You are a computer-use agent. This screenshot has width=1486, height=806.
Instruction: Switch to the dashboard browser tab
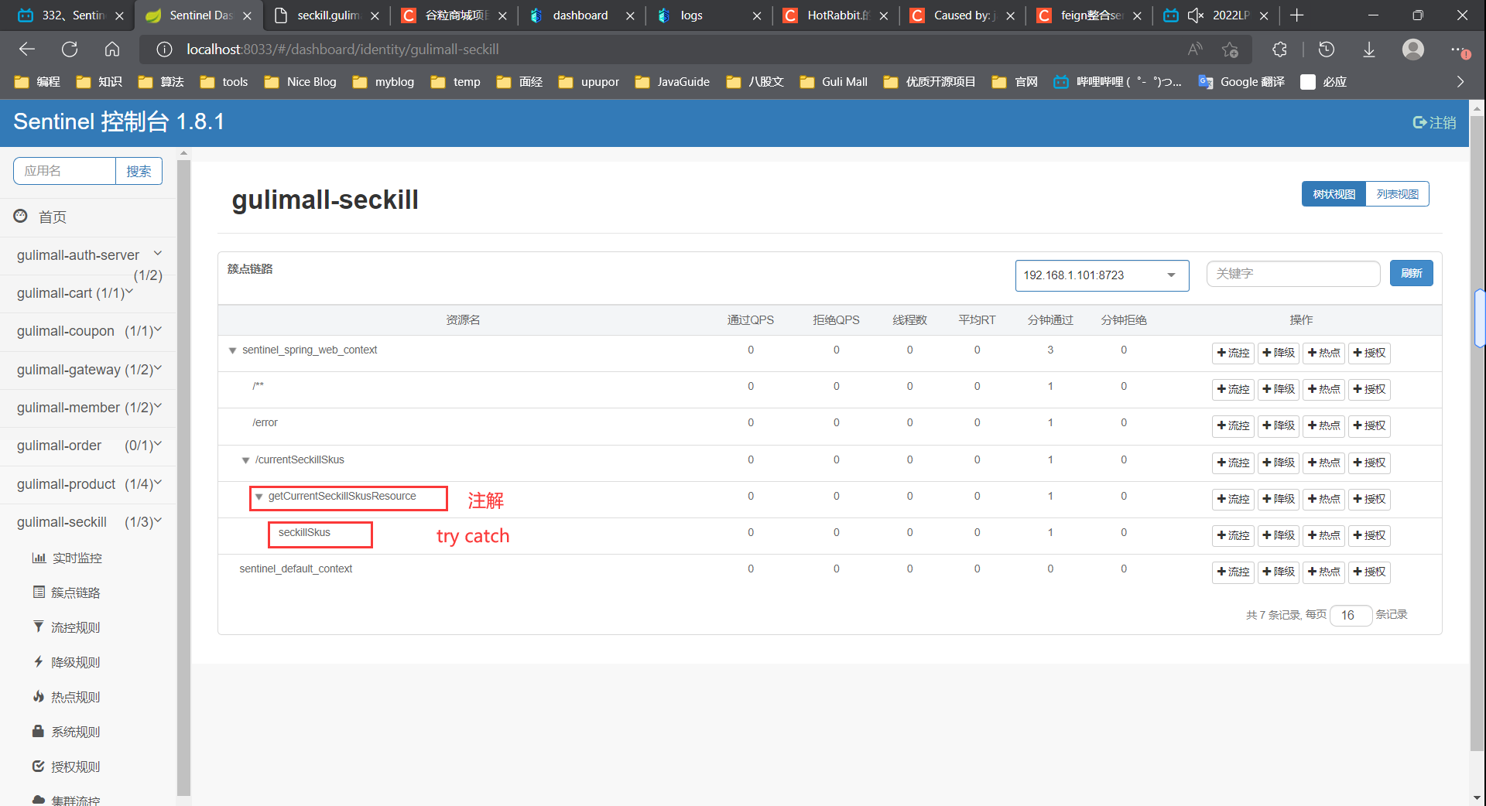click(x=580, y=15)
